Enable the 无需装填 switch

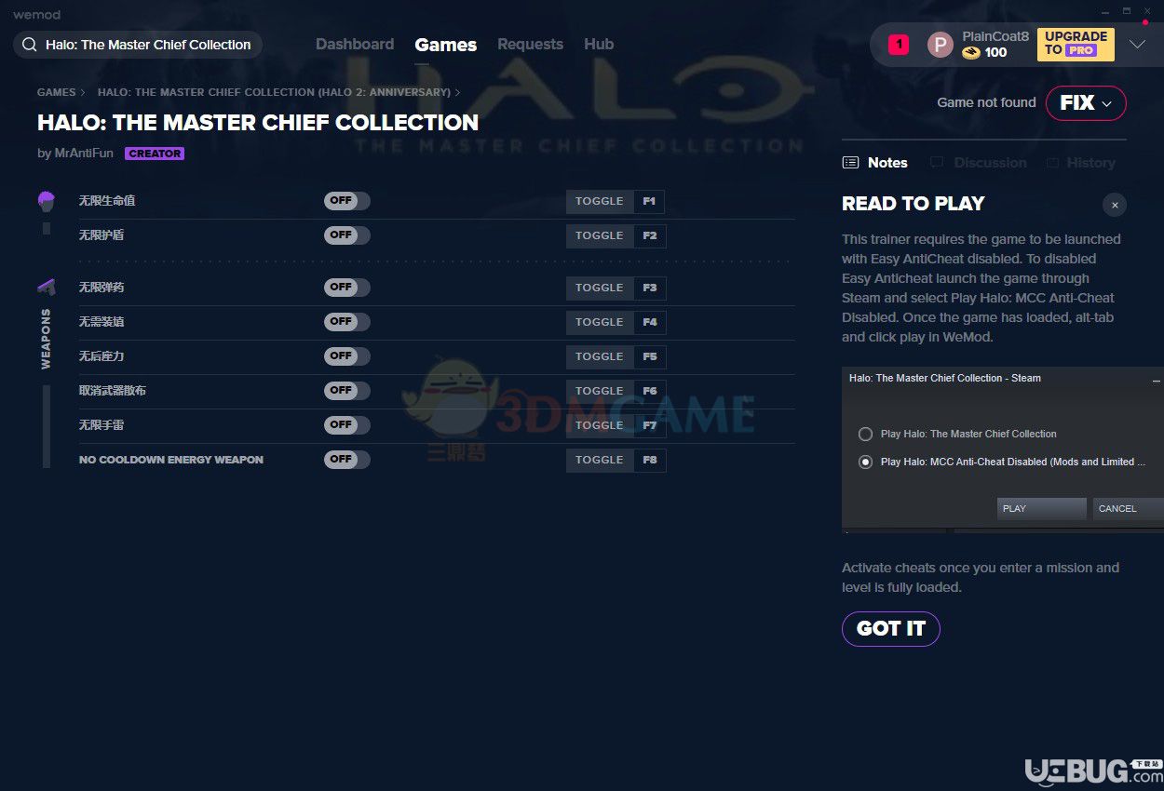[x=347, y=322]
